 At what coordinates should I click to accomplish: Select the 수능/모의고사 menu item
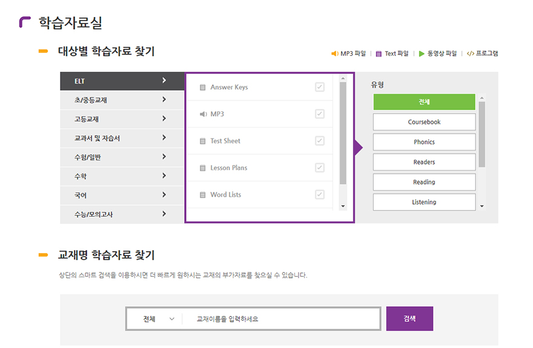click(x=122, y=214)
